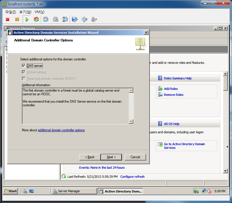Screen dimensions: 232x203
Task: Open the Windows Start menu
Action: 11,191
